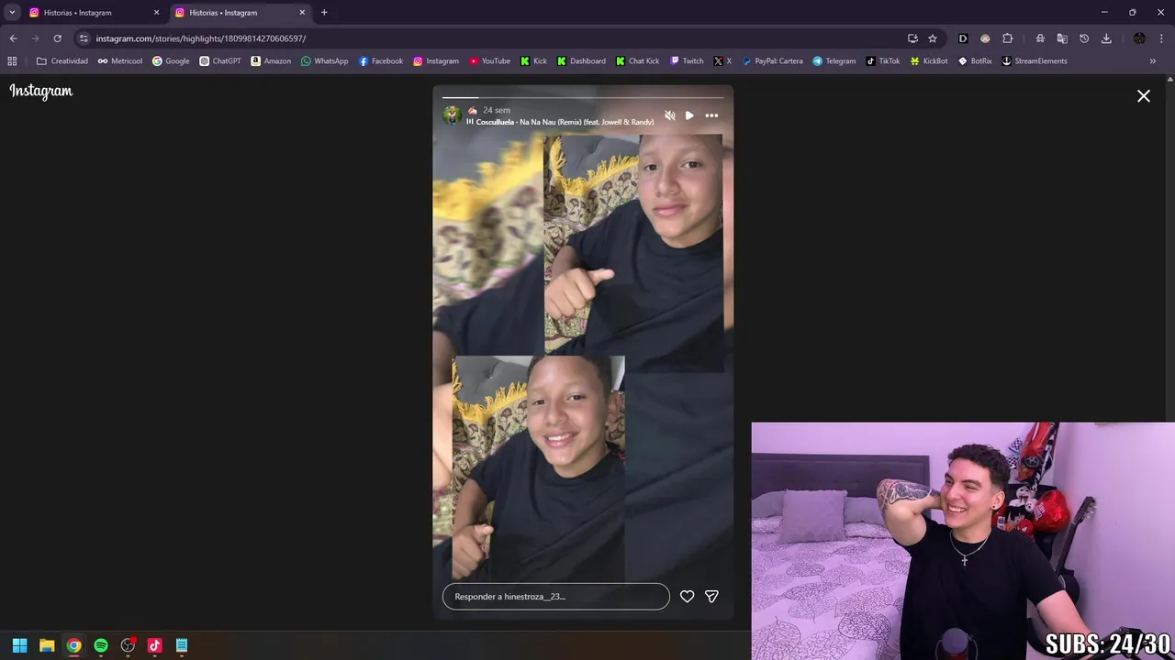Image resolution: width=1175 pixels, height=660 pixels.
Task: Open the Dashboard bookmark
Action: click(581, 61)
